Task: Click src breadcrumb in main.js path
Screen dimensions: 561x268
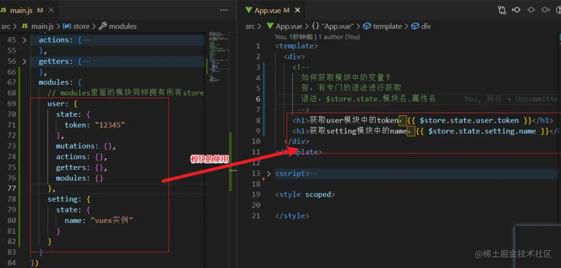Action: [6, 26]
